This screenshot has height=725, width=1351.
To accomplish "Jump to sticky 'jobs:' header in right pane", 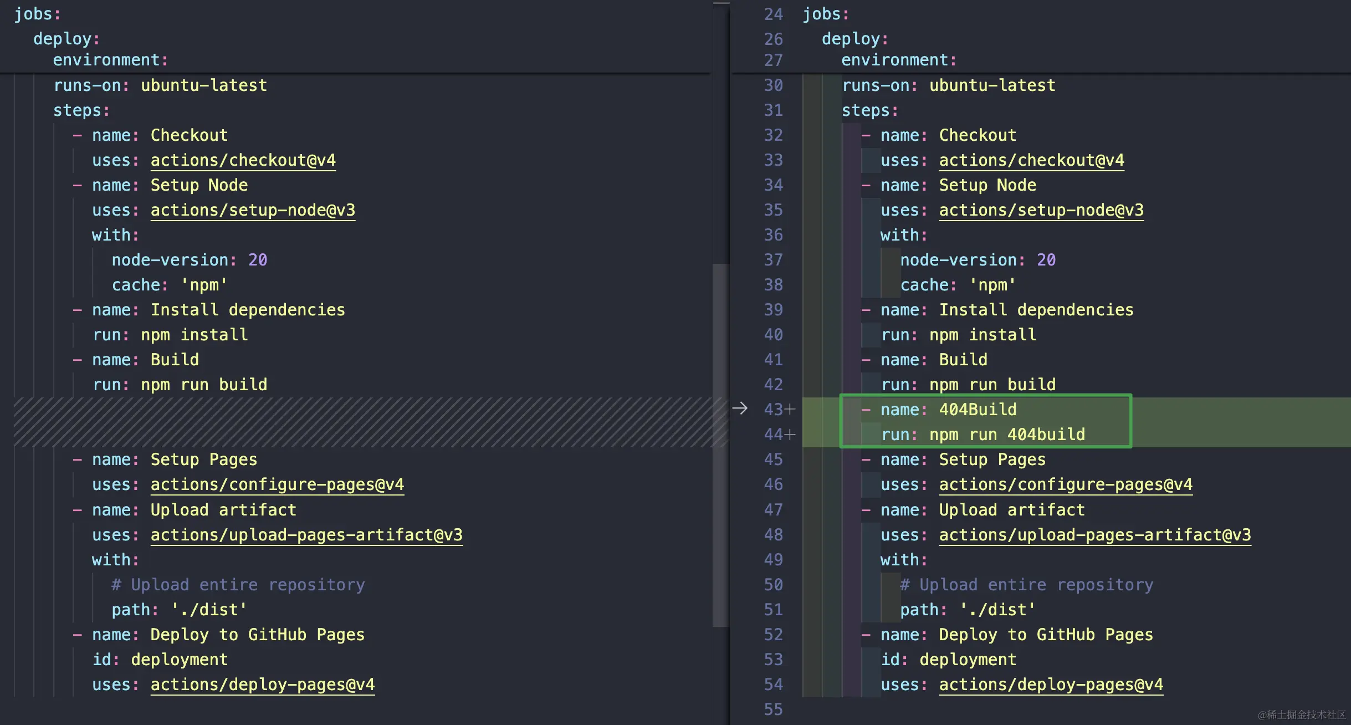I will pyautogui.click(x=825, y=14).
